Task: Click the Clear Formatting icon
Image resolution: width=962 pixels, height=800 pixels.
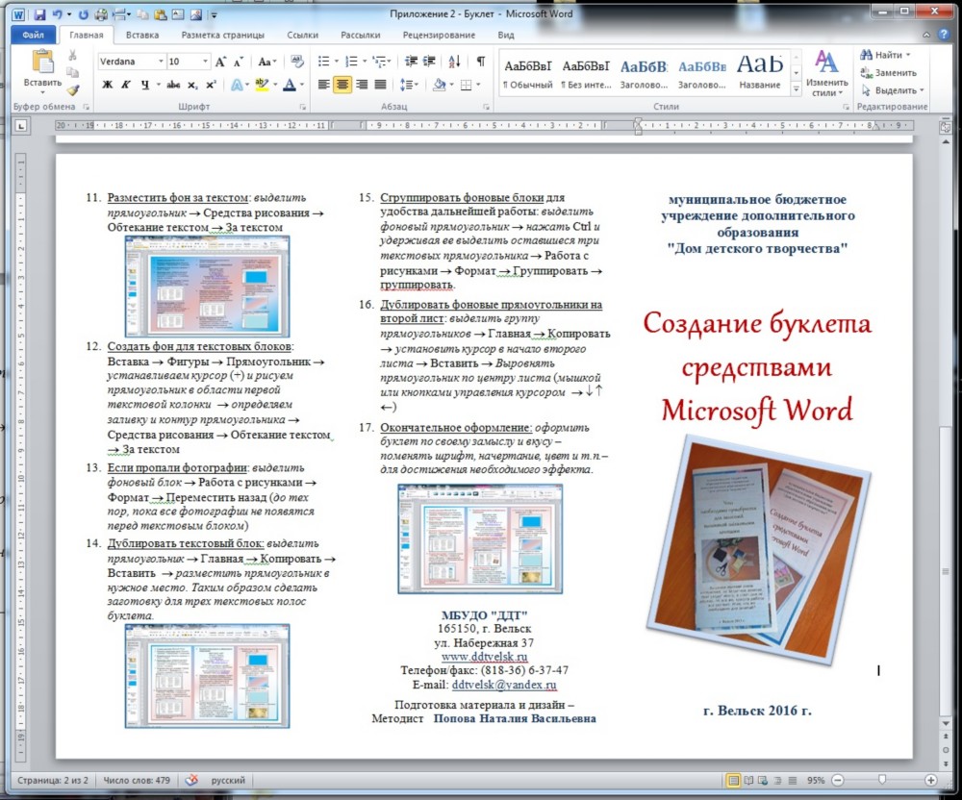Action: click(296, 62)
